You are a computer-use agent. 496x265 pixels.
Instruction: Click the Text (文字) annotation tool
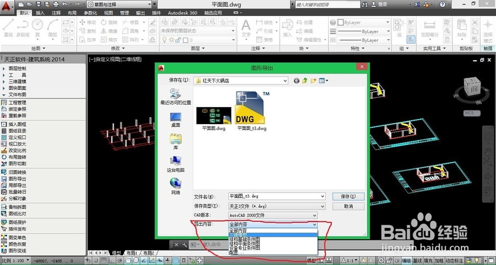[x=246, y=28]
